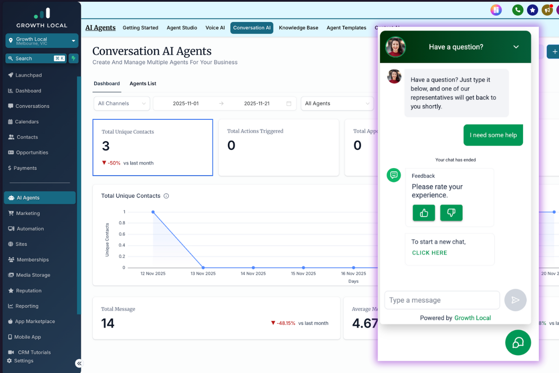
Task: Click the green chat bubble launcher
Action: tap(518, 343)
